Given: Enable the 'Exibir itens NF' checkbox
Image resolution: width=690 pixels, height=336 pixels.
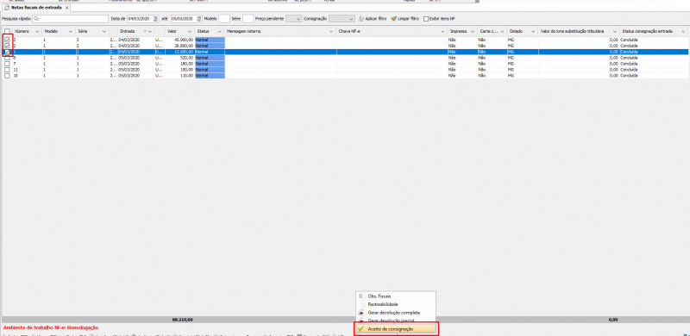Looking at the screenshot, I should [x=425, y=18].
